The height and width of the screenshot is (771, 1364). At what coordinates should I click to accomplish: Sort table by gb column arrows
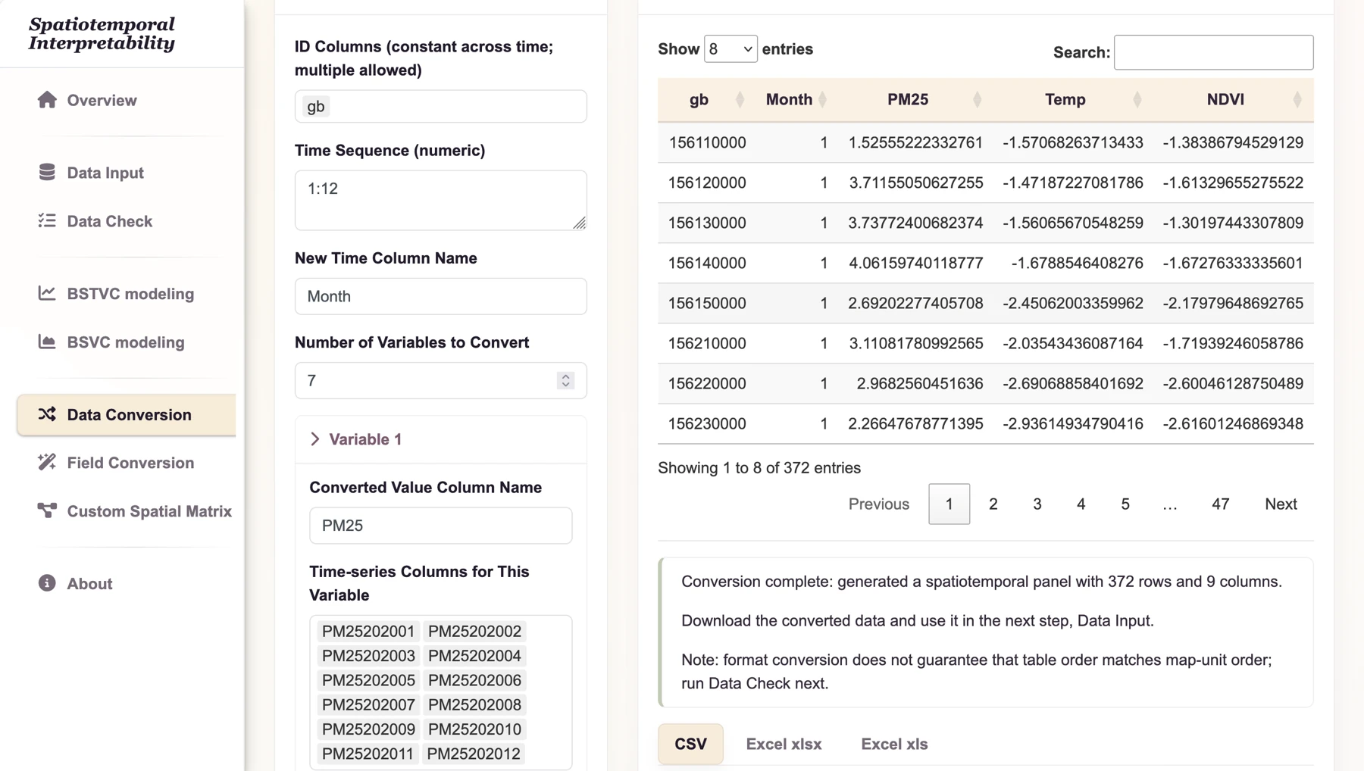(740, 99)
